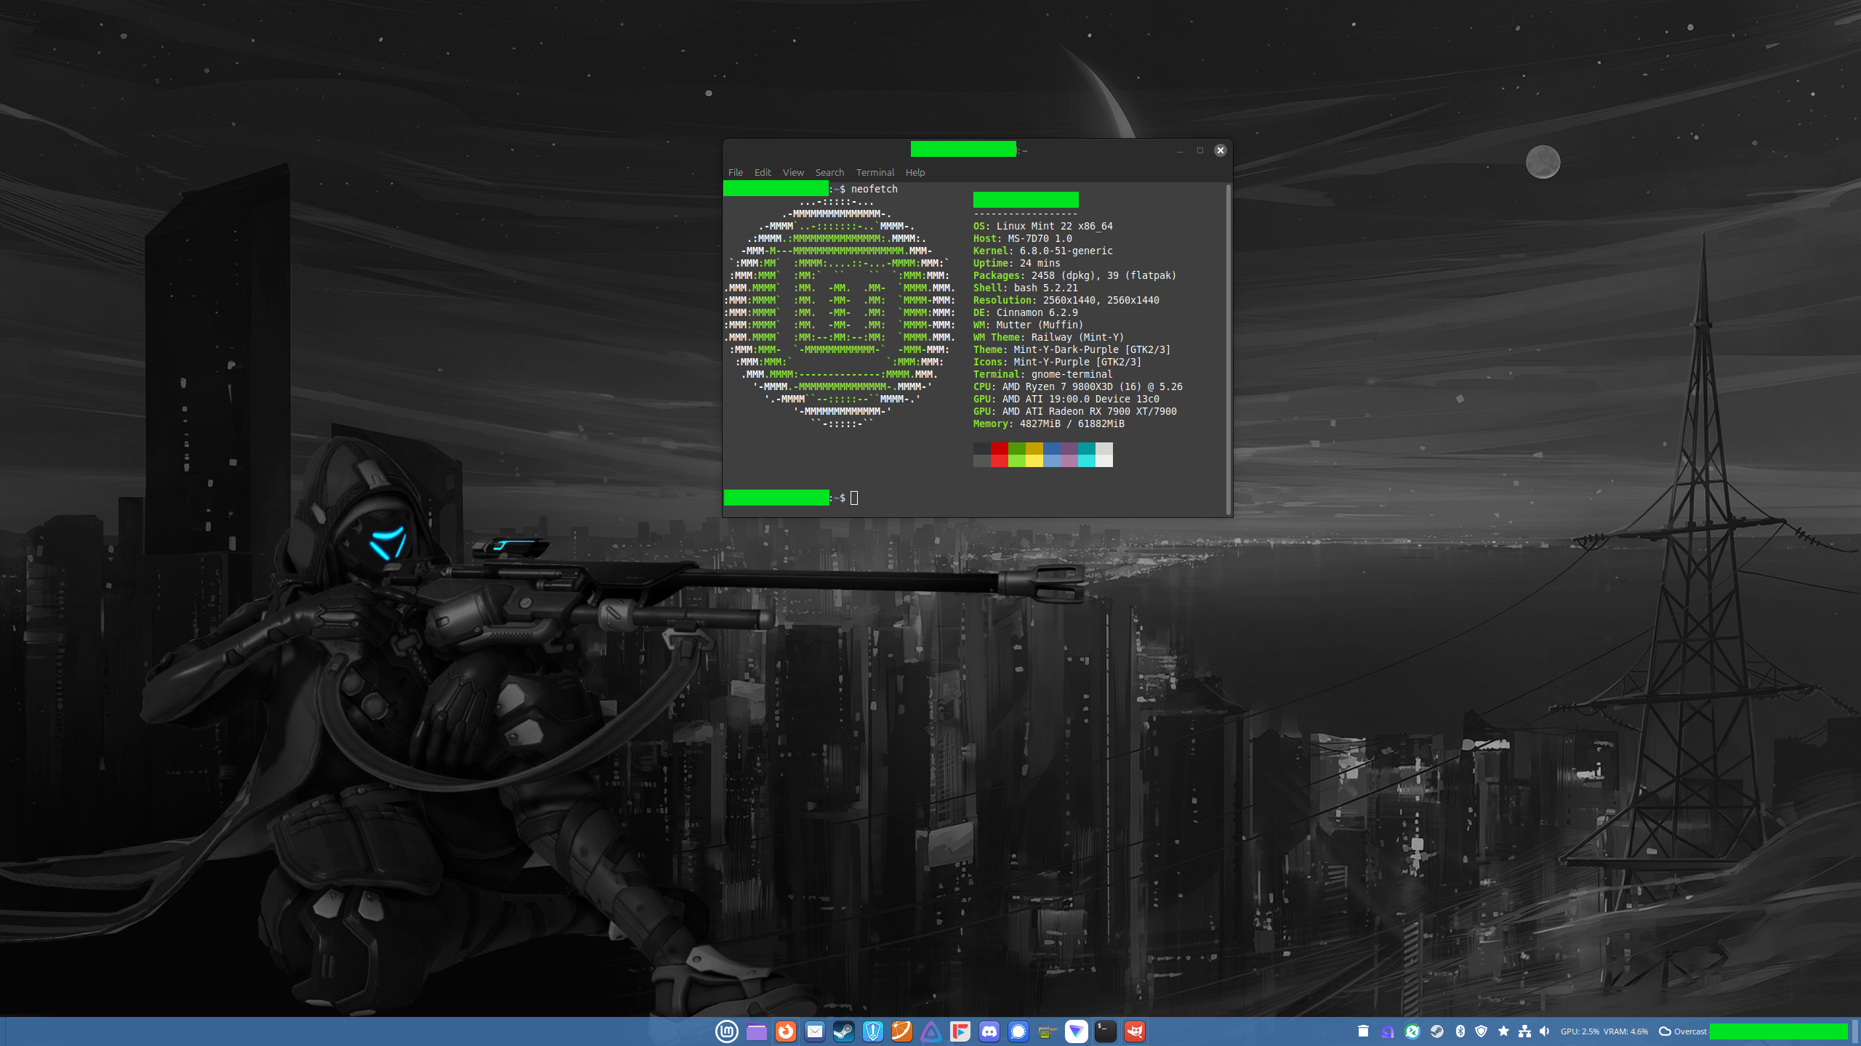Open the Search menu in the terminal
1861x1046 pixels.
point(829,172)
